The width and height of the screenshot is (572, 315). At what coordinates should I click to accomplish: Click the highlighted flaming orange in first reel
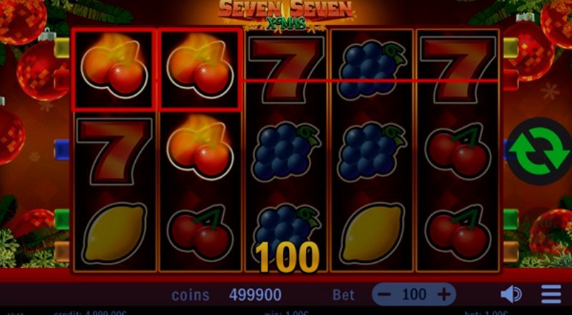click(114, 69)
